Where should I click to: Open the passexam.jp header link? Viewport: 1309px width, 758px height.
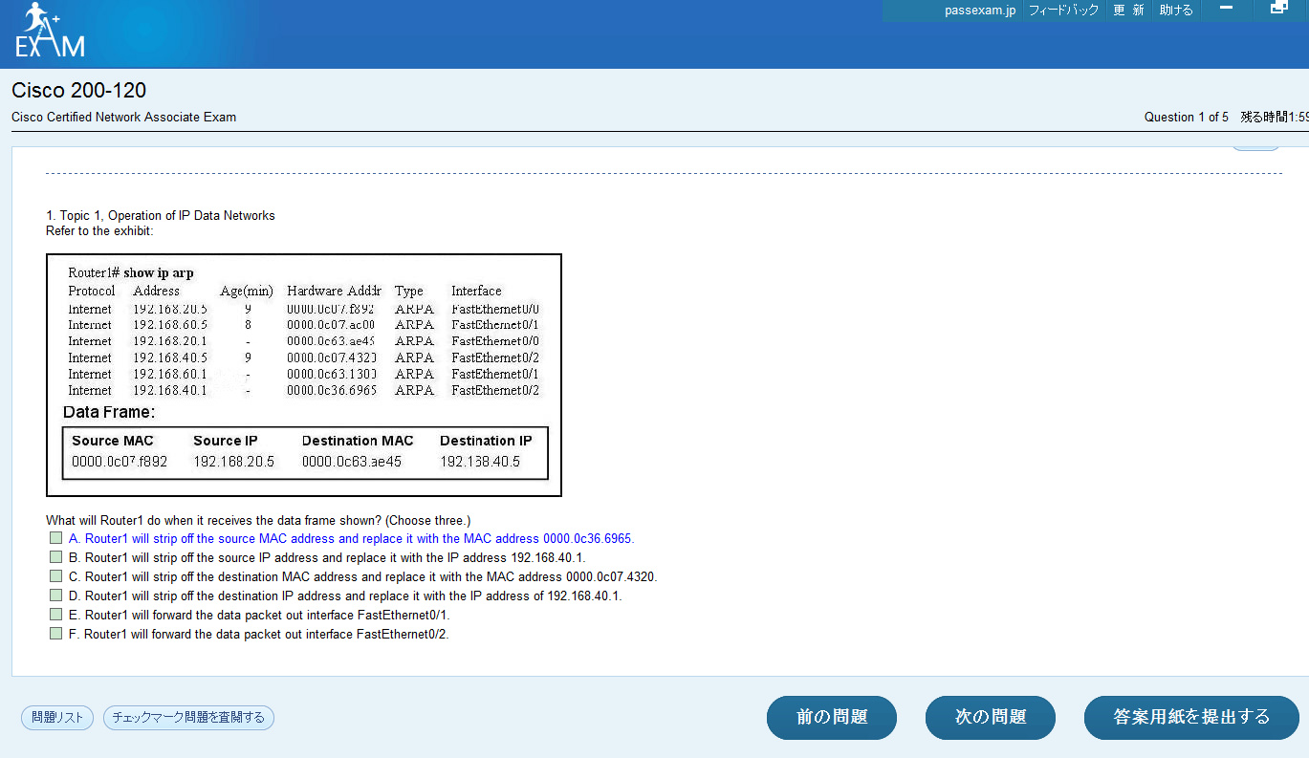pyautogui.click(x=980, y=11)
